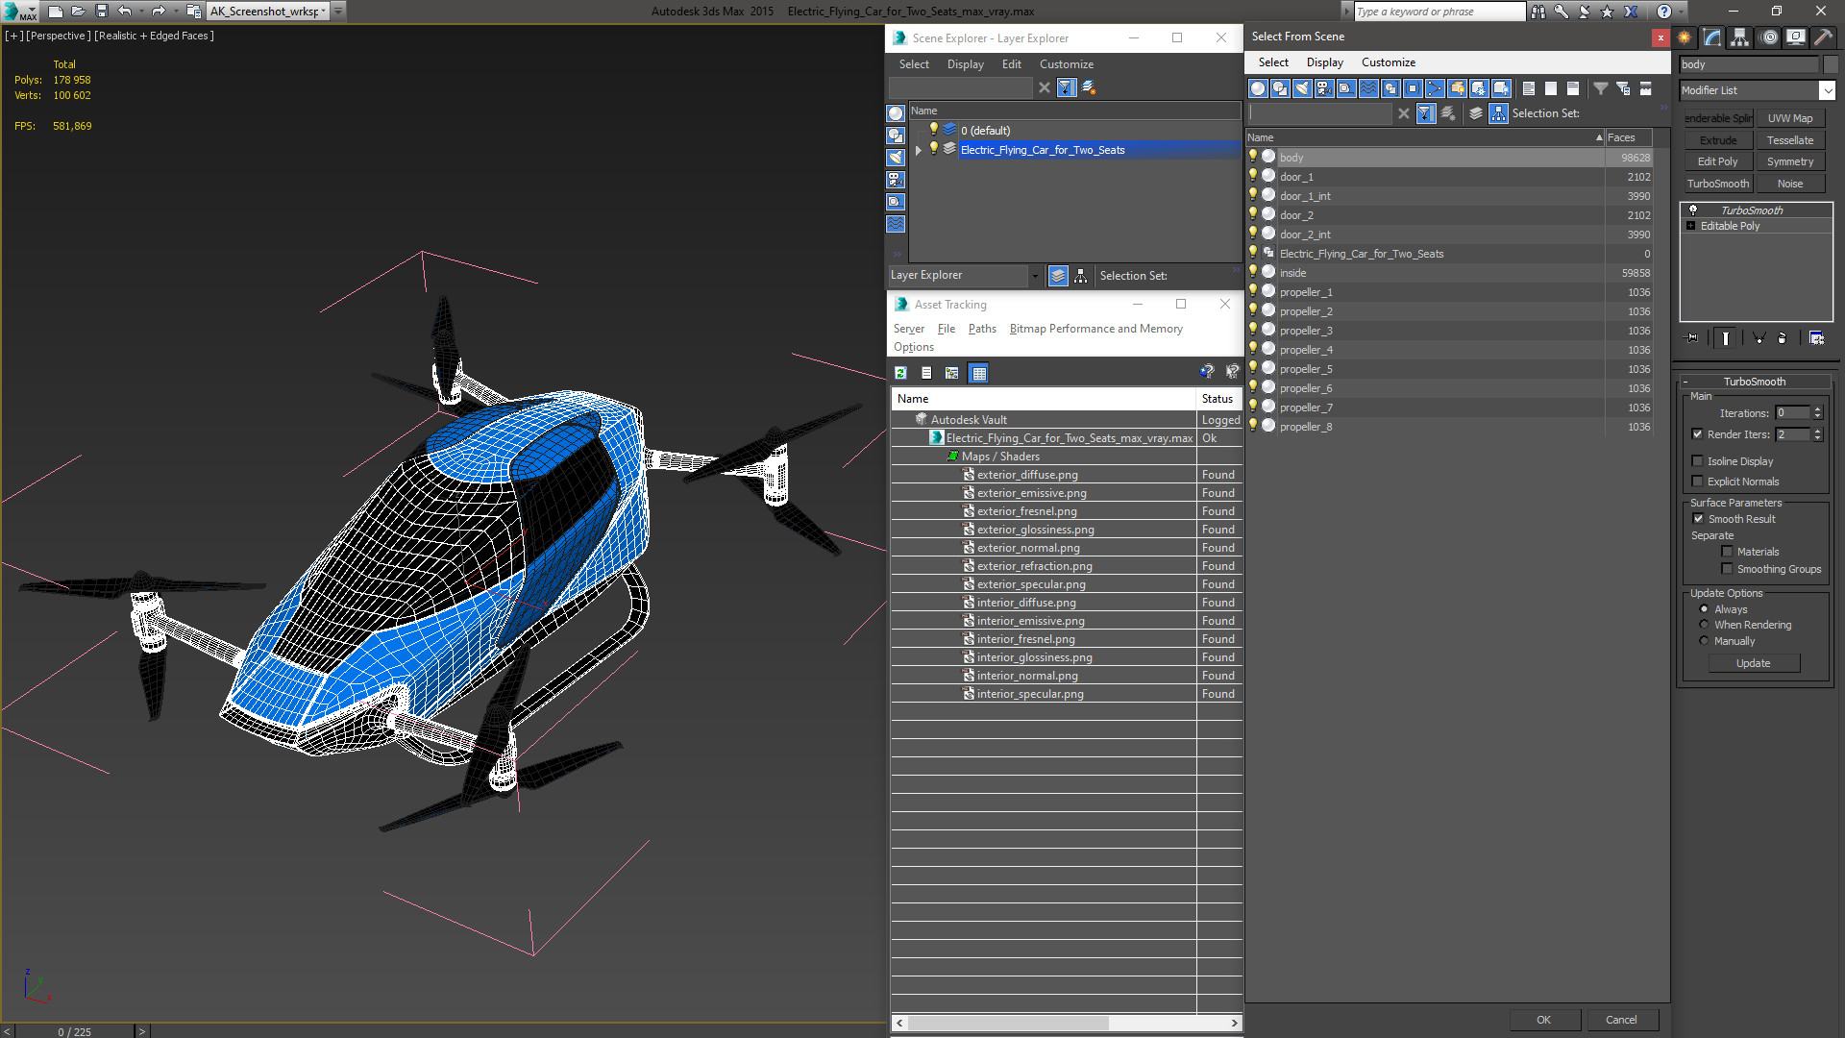Collapse the TurboSmooth rollout
1845x1038 pixels.
point(1685,382)
